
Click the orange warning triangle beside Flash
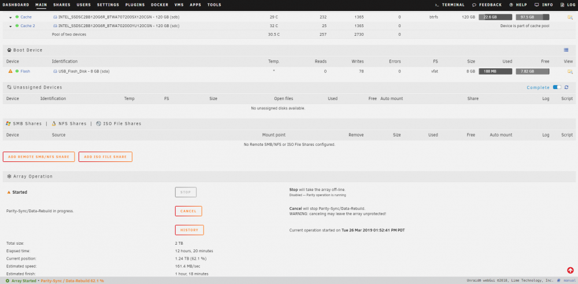(10, 71)
